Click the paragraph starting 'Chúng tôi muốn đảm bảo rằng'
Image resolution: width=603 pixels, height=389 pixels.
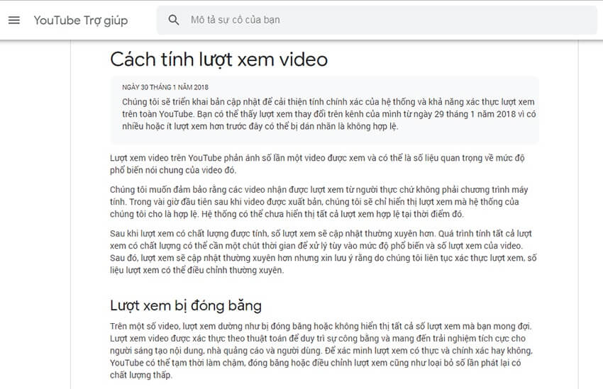pos(319,202)
